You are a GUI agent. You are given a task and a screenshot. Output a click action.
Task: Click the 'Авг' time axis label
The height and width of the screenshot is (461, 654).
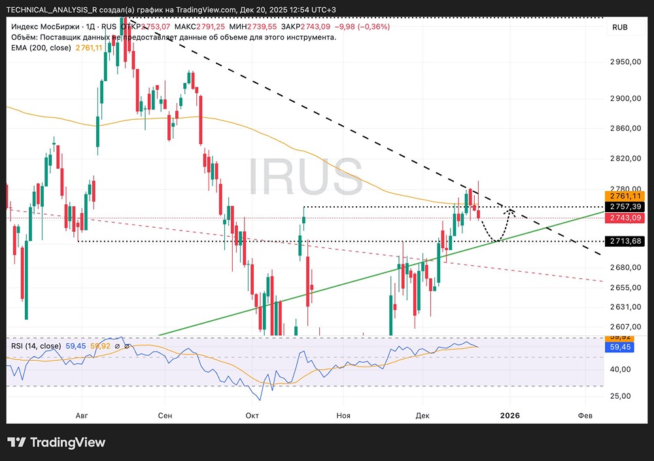[x=82, y=415]
